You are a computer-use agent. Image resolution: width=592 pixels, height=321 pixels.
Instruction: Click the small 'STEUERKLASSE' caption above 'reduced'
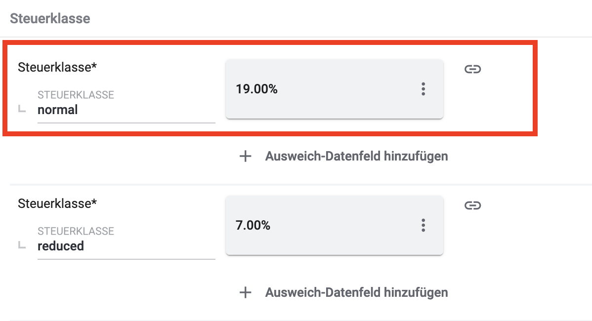pos(76,231)
